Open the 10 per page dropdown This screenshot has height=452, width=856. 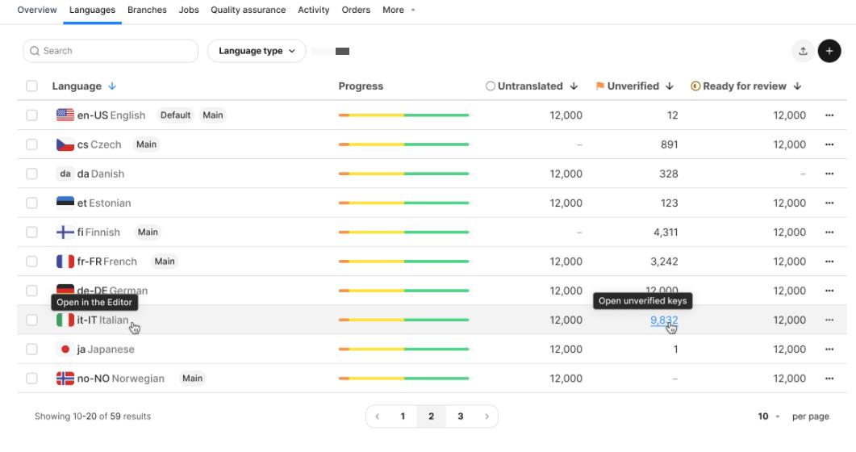(769, 416)
